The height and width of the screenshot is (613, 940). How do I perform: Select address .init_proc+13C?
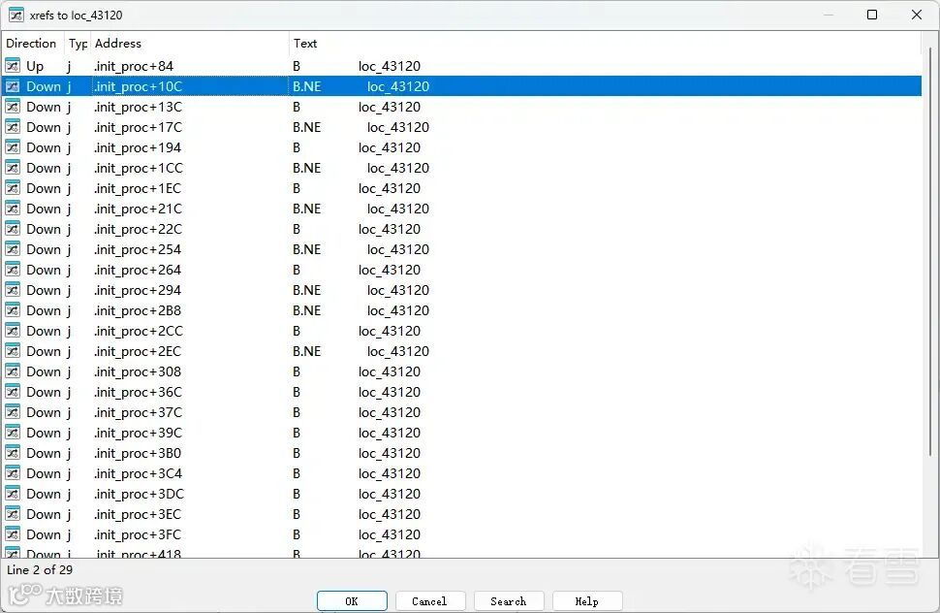coord(138,107)
